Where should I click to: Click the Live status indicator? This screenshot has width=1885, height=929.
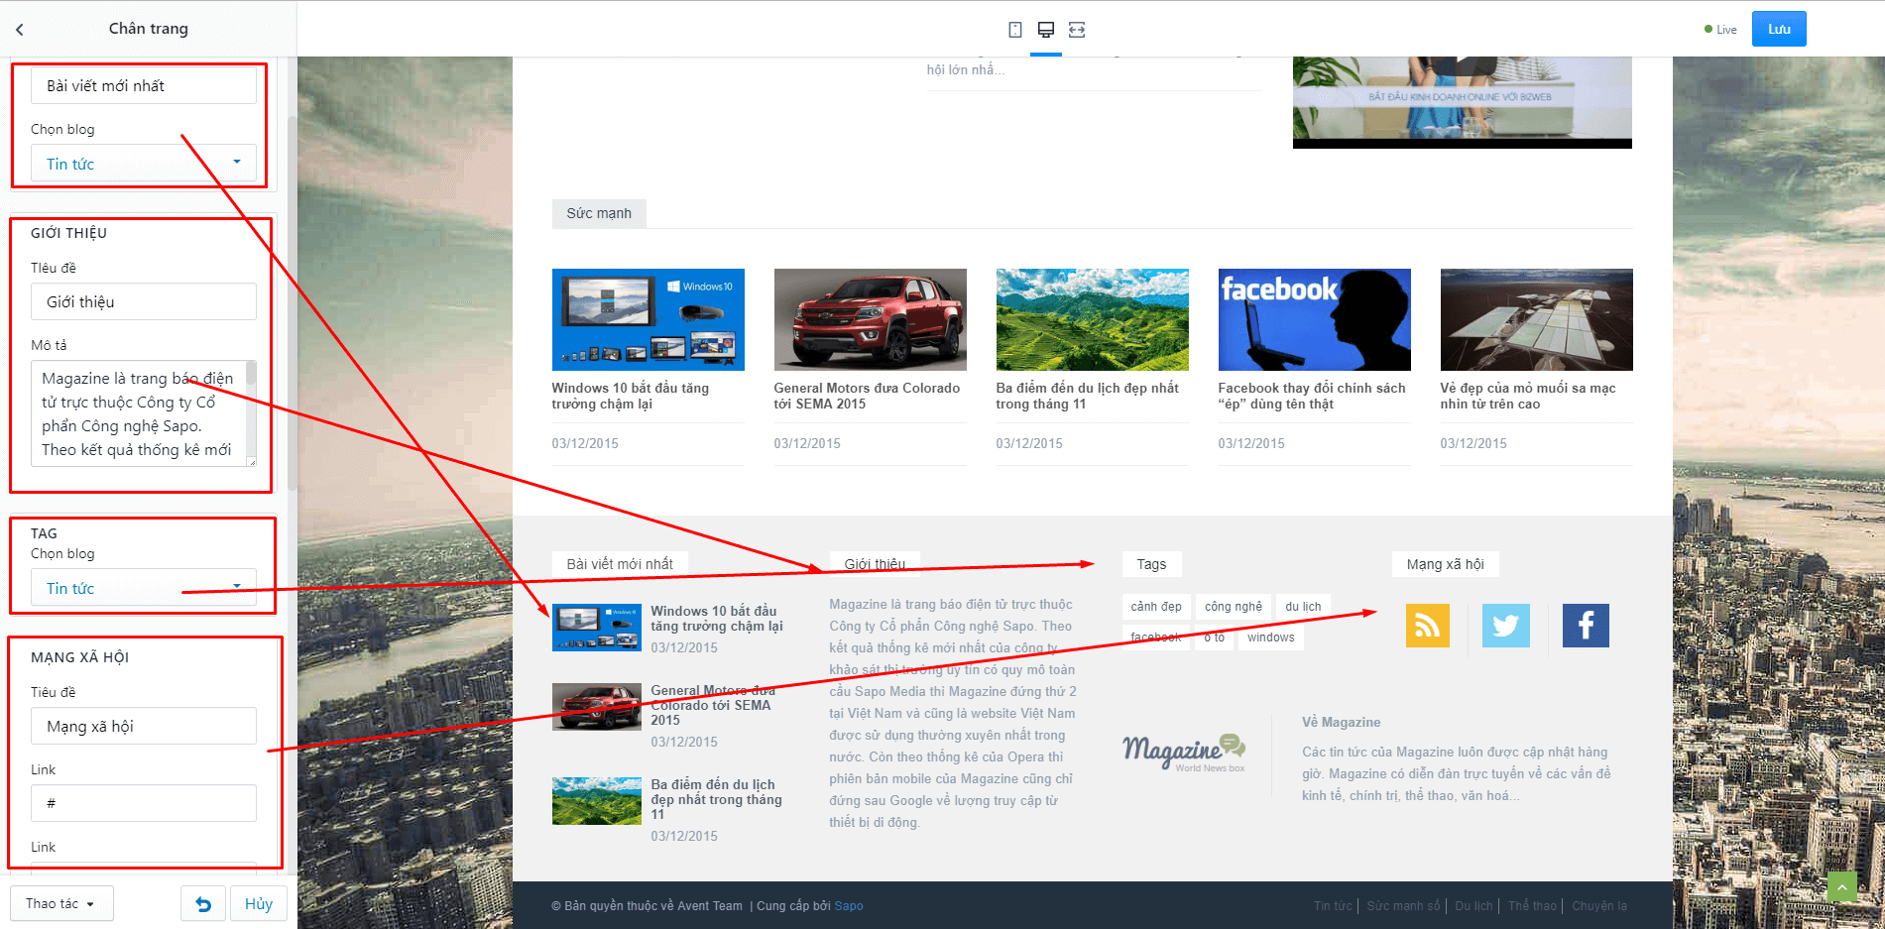[1720, 30]
